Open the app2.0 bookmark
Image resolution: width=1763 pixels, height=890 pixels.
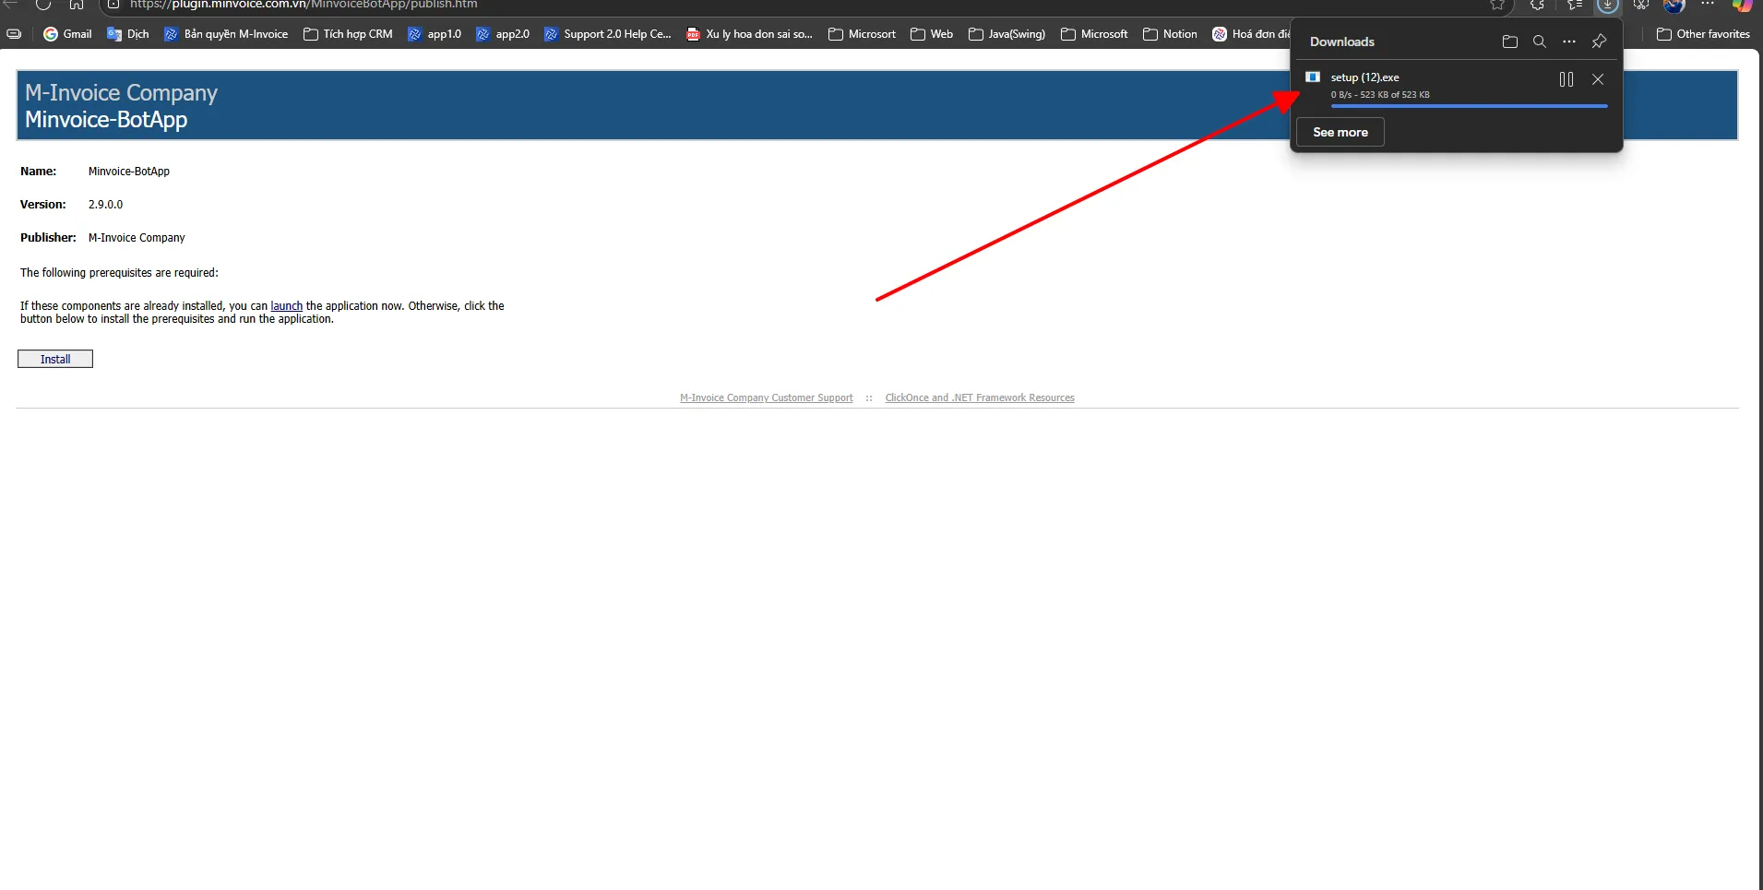click(x=503, y=34)
